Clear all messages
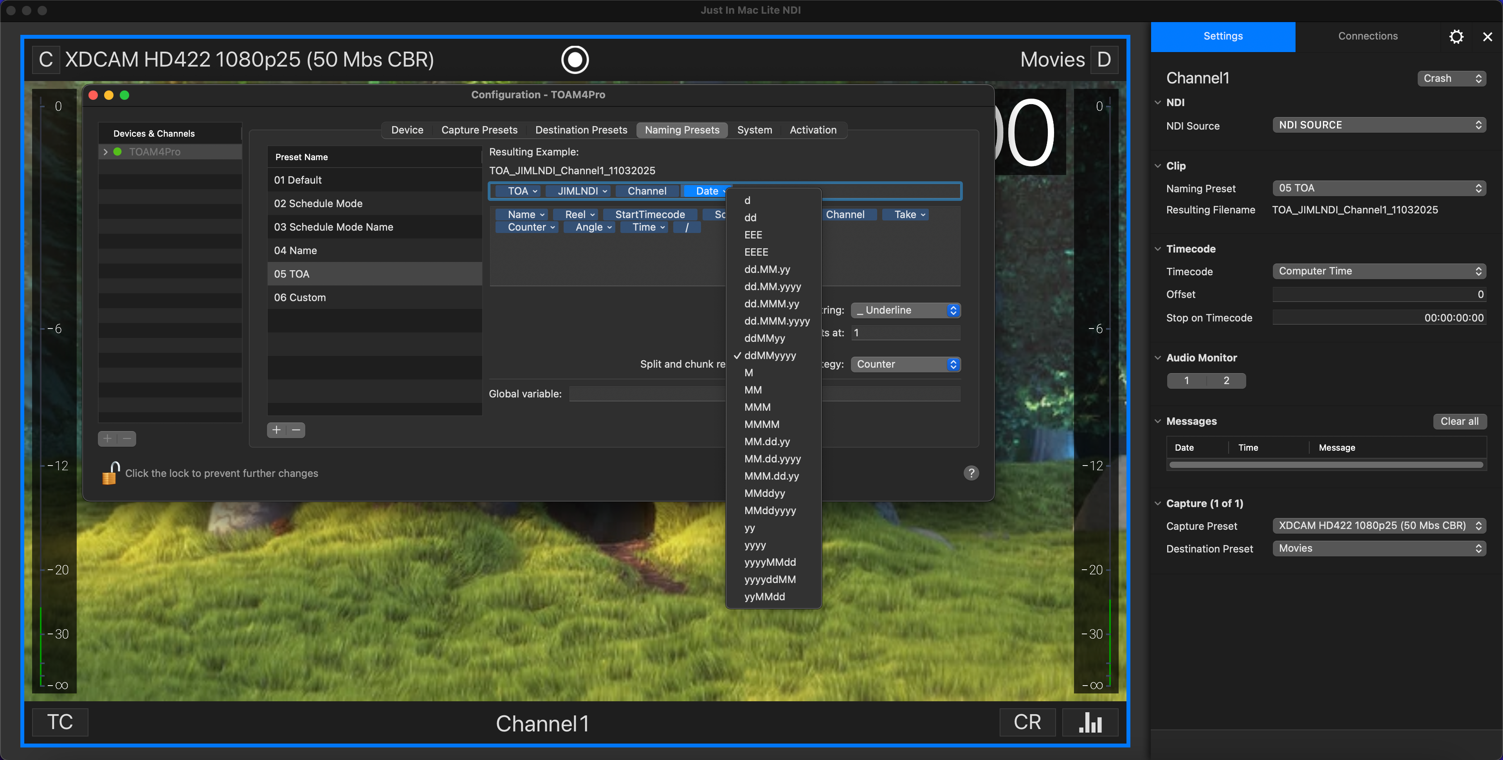 point(1459,421)
